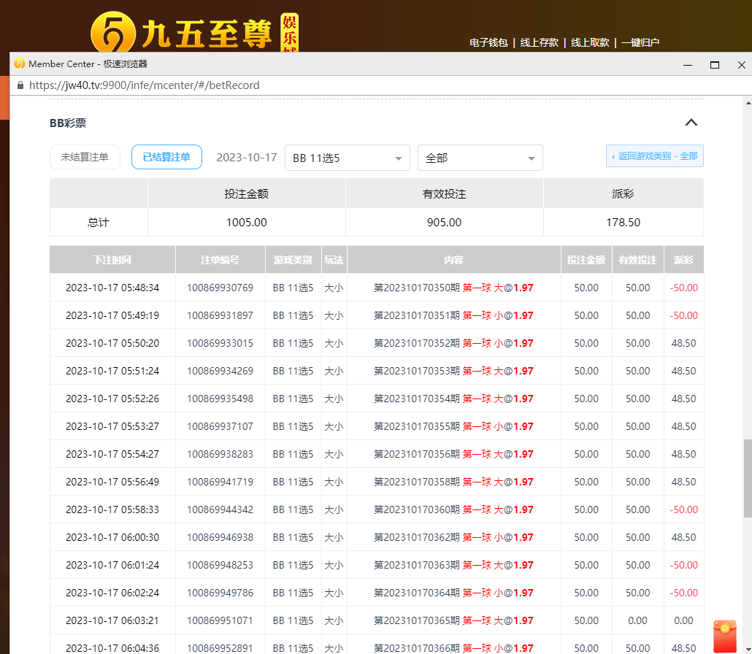Image resolution: width=752 pixels, height=654 pixels.
Task: Open 电子钱包 link in header
Action: point(488,42)
